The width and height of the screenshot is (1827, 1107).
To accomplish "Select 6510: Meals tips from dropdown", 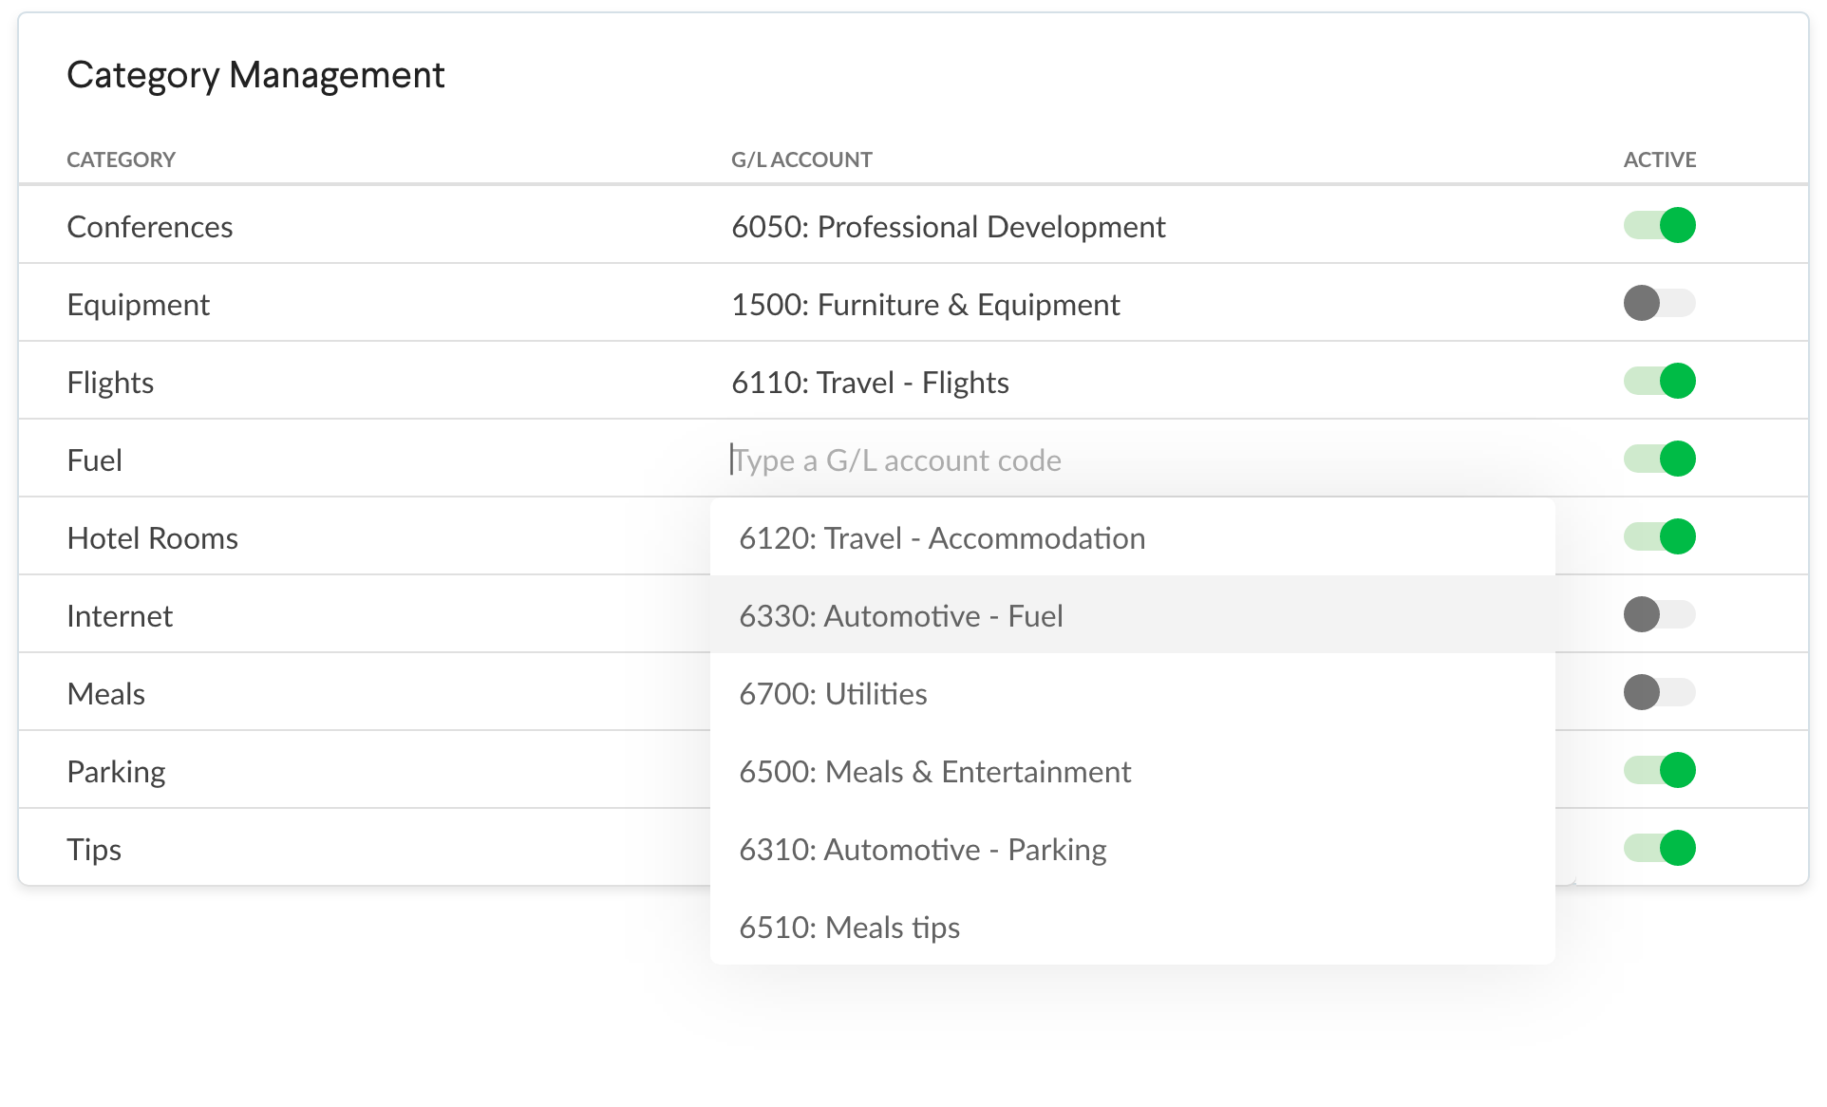I will [x=849, y=928].
